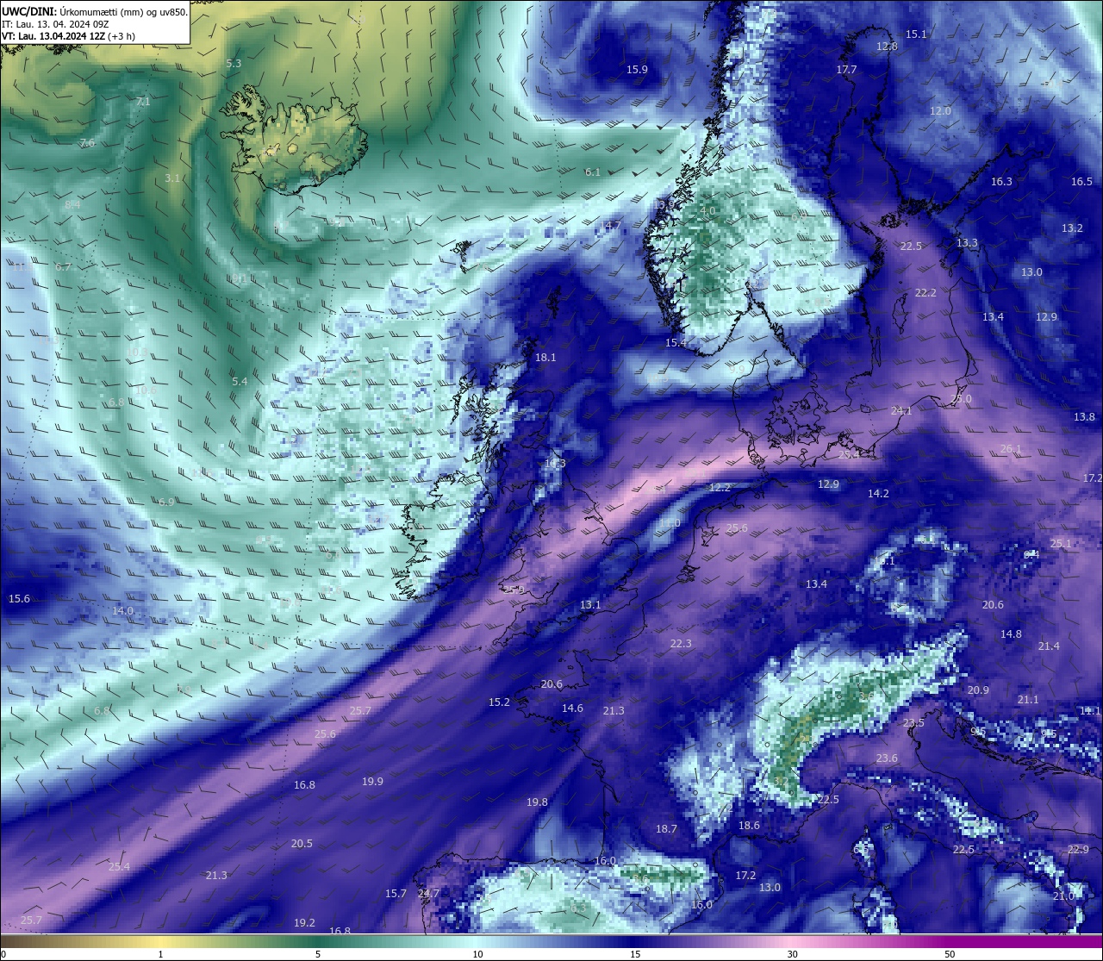Click the color scale at label 1
Image resolution: width=1103 pixels, height=961 pixels.
[160, 954]
